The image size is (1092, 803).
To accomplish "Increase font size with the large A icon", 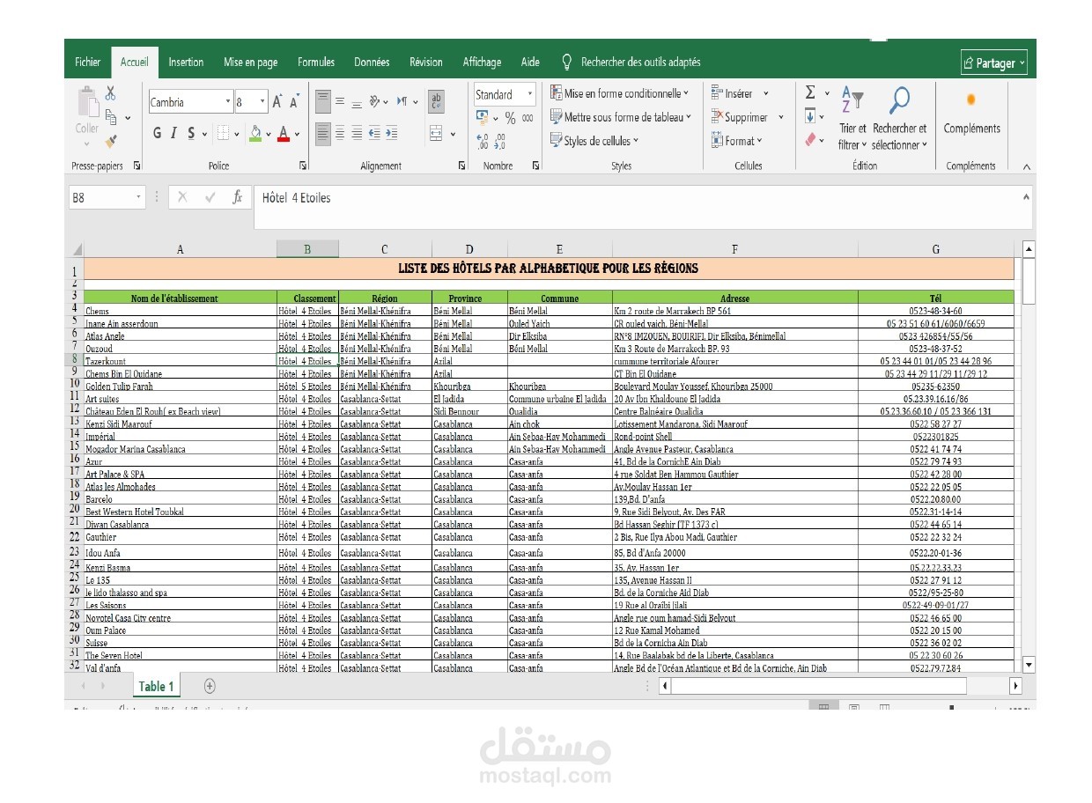I will click(x=277, y=102).
